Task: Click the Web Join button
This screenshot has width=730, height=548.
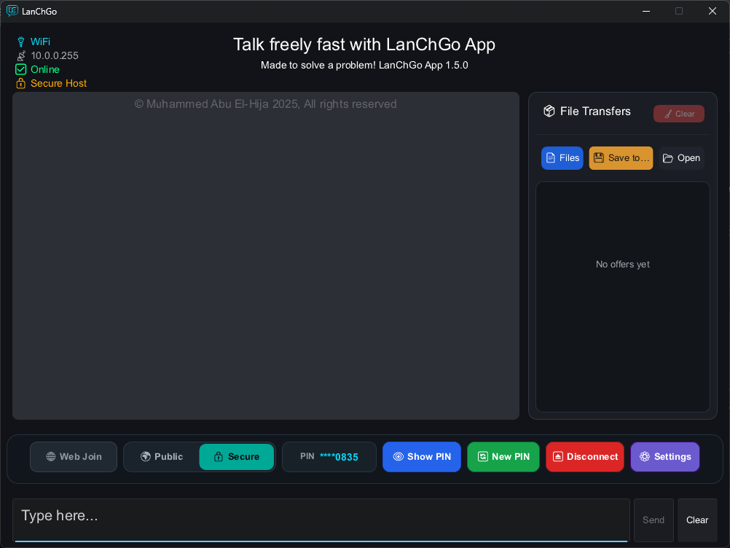Action: click(74, 457)
